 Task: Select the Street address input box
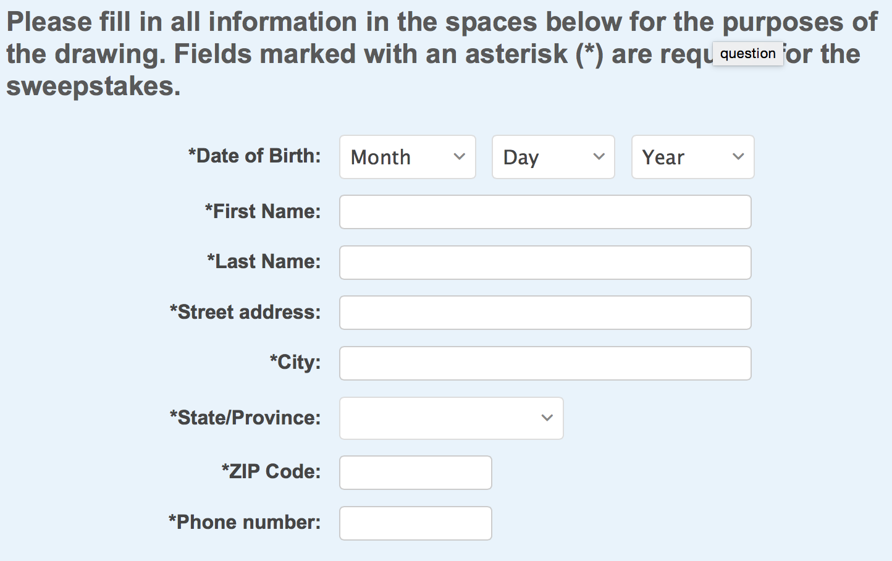pyautogui.click(x=545, y=313)
